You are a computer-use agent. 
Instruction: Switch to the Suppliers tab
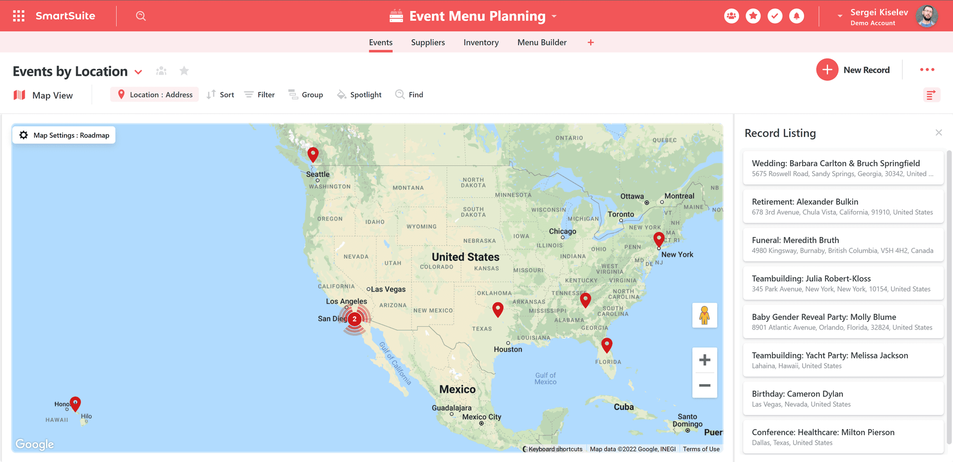(x=428, y=43)
